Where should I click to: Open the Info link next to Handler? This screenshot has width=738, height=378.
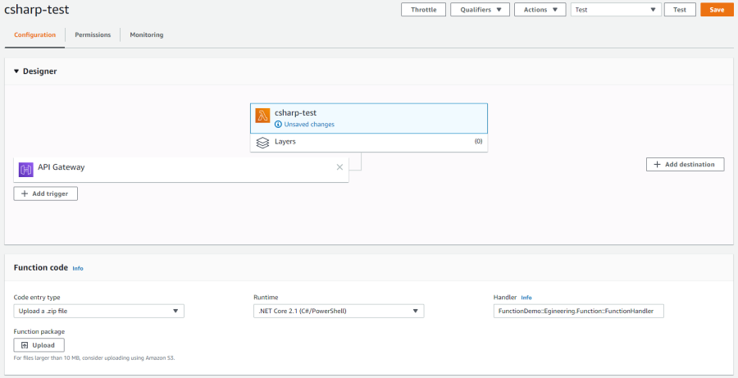coord(526,298)
